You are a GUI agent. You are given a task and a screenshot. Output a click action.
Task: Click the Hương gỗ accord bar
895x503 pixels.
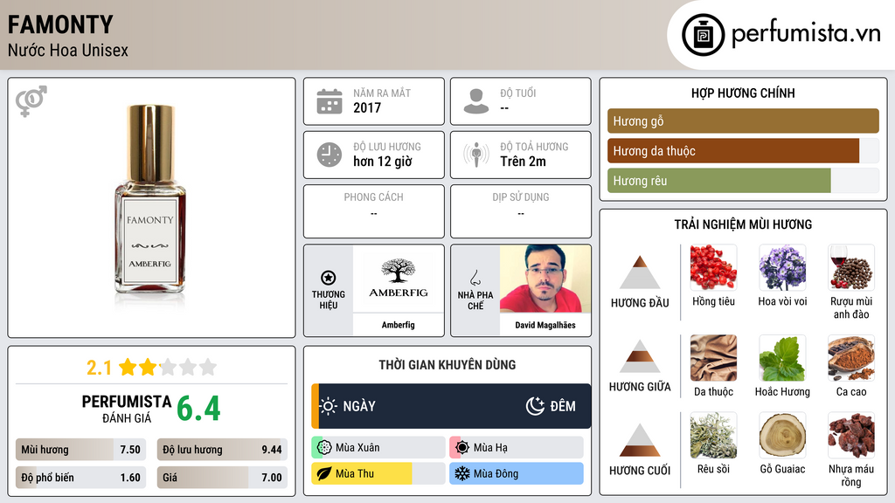coord(743,121)
